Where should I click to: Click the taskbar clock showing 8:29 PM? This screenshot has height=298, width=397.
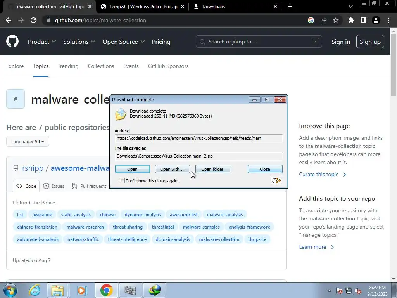tap(377, 291)
